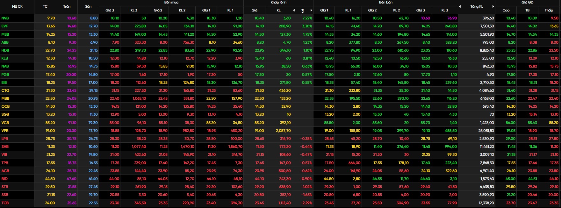This screenshot has width=561, height=208.
Task: Click the left arrow beside Tổng KL header
Action: coord(460,6)
